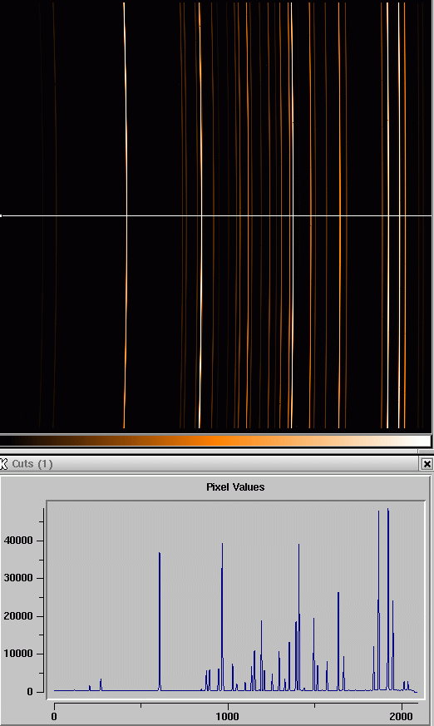This screenshot has width=434, height=726.
Task: Click the small plot peak near pixel 270
Action: (x=101, y=684)
